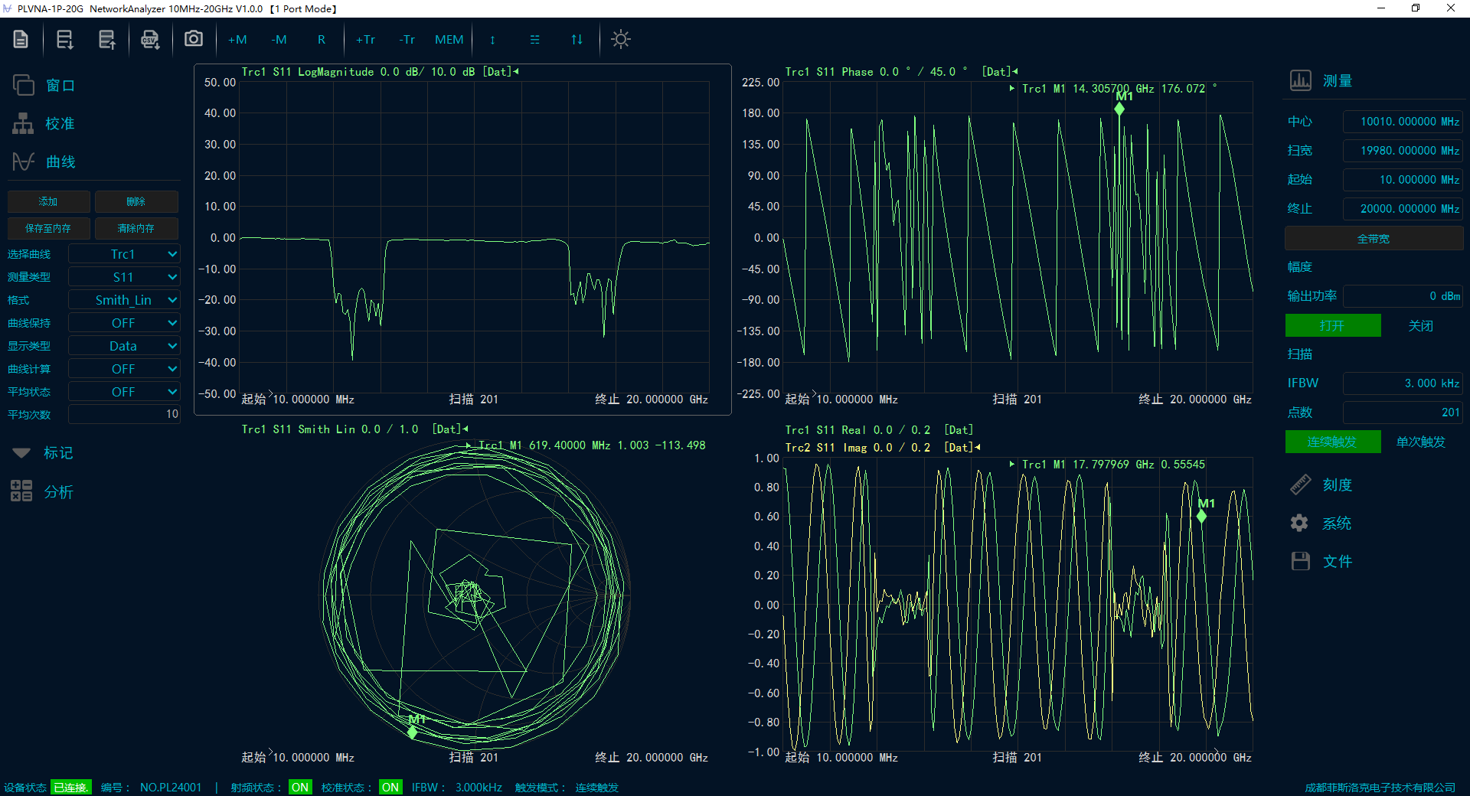The width and height of the screenshot is (1470, 796).
Task: Add a trace with +Tr
Action: click(x=365, y=40)
